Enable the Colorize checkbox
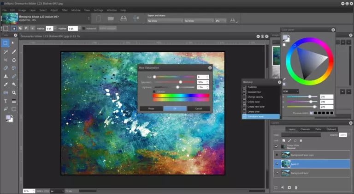 coord(154,91)
